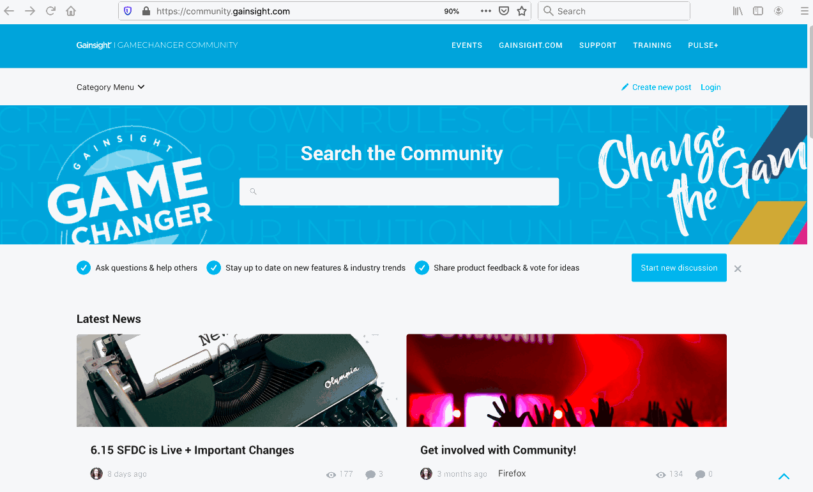Reload the page with the refresh icon
Image resolution: width=813 pixels, height=492 pixels.
(50, 11)
